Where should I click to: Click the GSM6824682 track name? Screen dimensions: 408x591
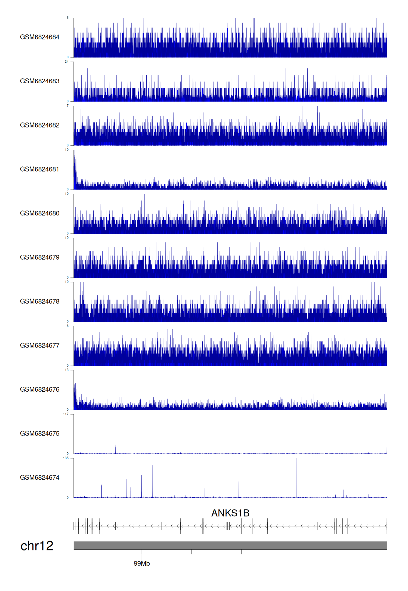coord(40,125)
